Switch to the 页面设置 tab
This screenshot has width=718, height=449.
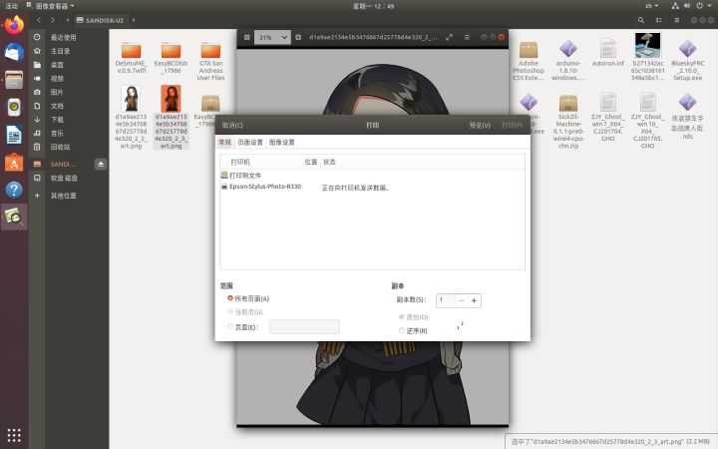[250, 142]
